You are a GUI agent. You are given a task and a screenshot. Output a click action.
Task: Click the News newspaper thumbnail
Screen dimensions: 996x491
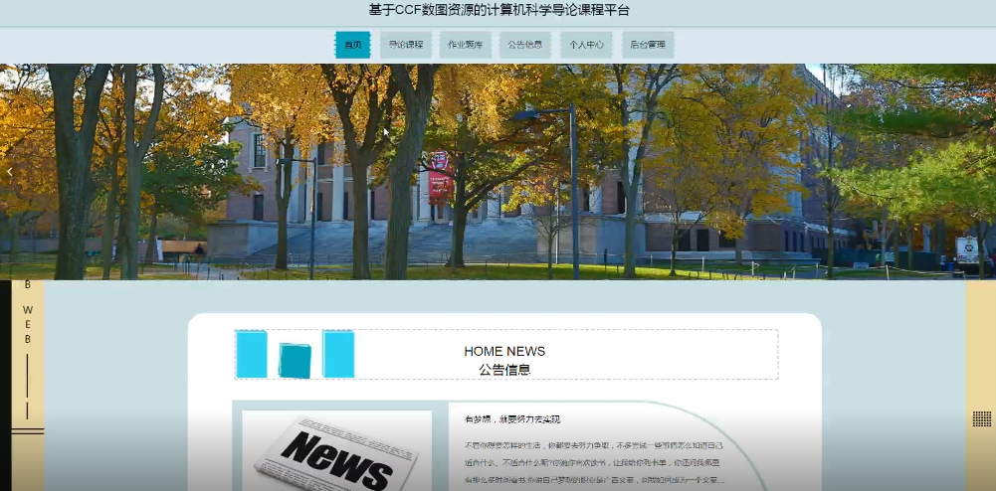tap(336, 450)
